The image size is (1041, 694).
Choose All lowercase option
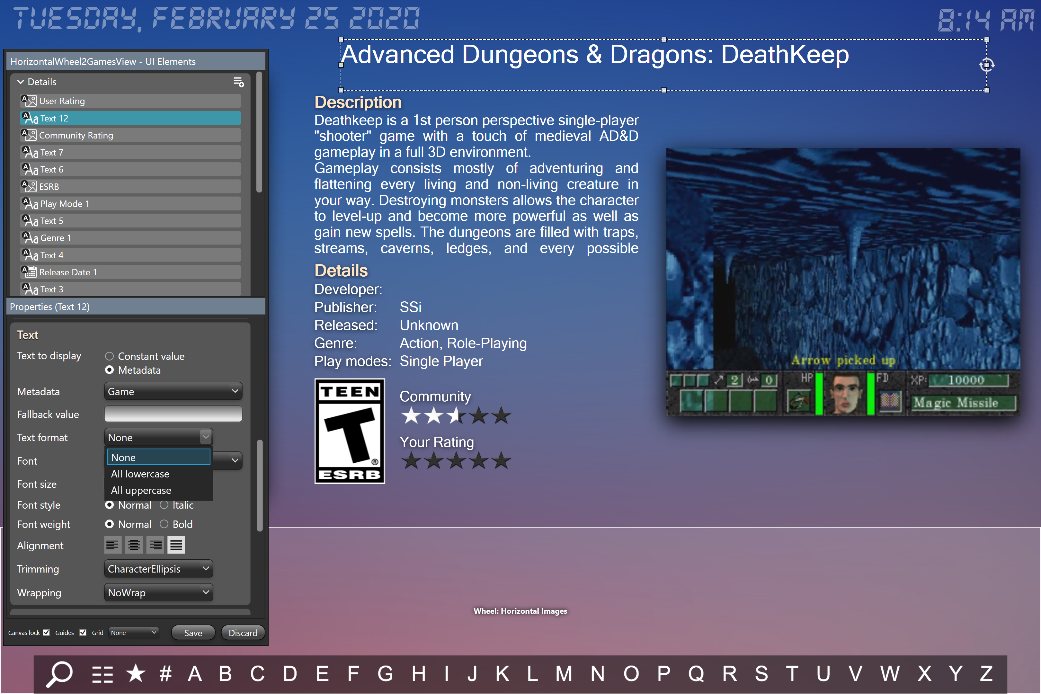pyautogui.click(x=158, y=474)
